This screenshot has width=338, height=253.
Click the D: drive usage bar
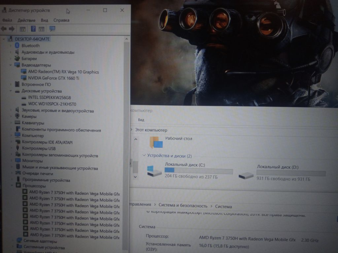[x=291, y=173]
